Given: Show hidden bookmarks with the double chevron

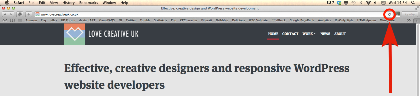Looking at the screenshot, I should 409,20.
